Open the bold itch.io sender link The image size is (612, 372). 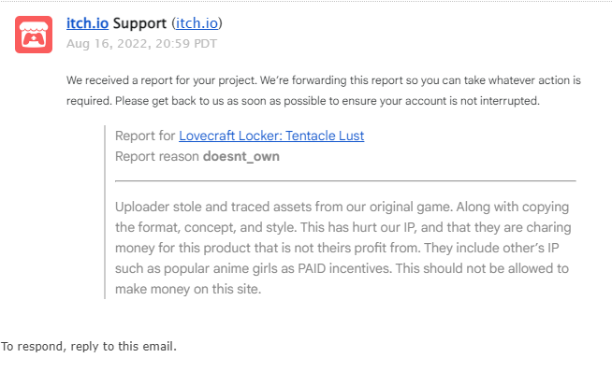pos(87,23)
